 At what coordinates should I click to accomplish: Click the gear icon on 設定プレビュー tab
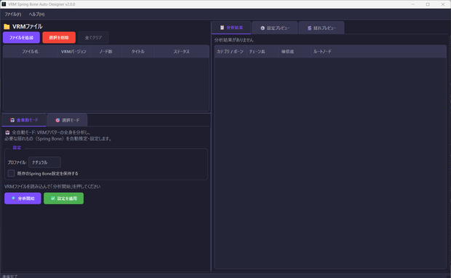263,28
